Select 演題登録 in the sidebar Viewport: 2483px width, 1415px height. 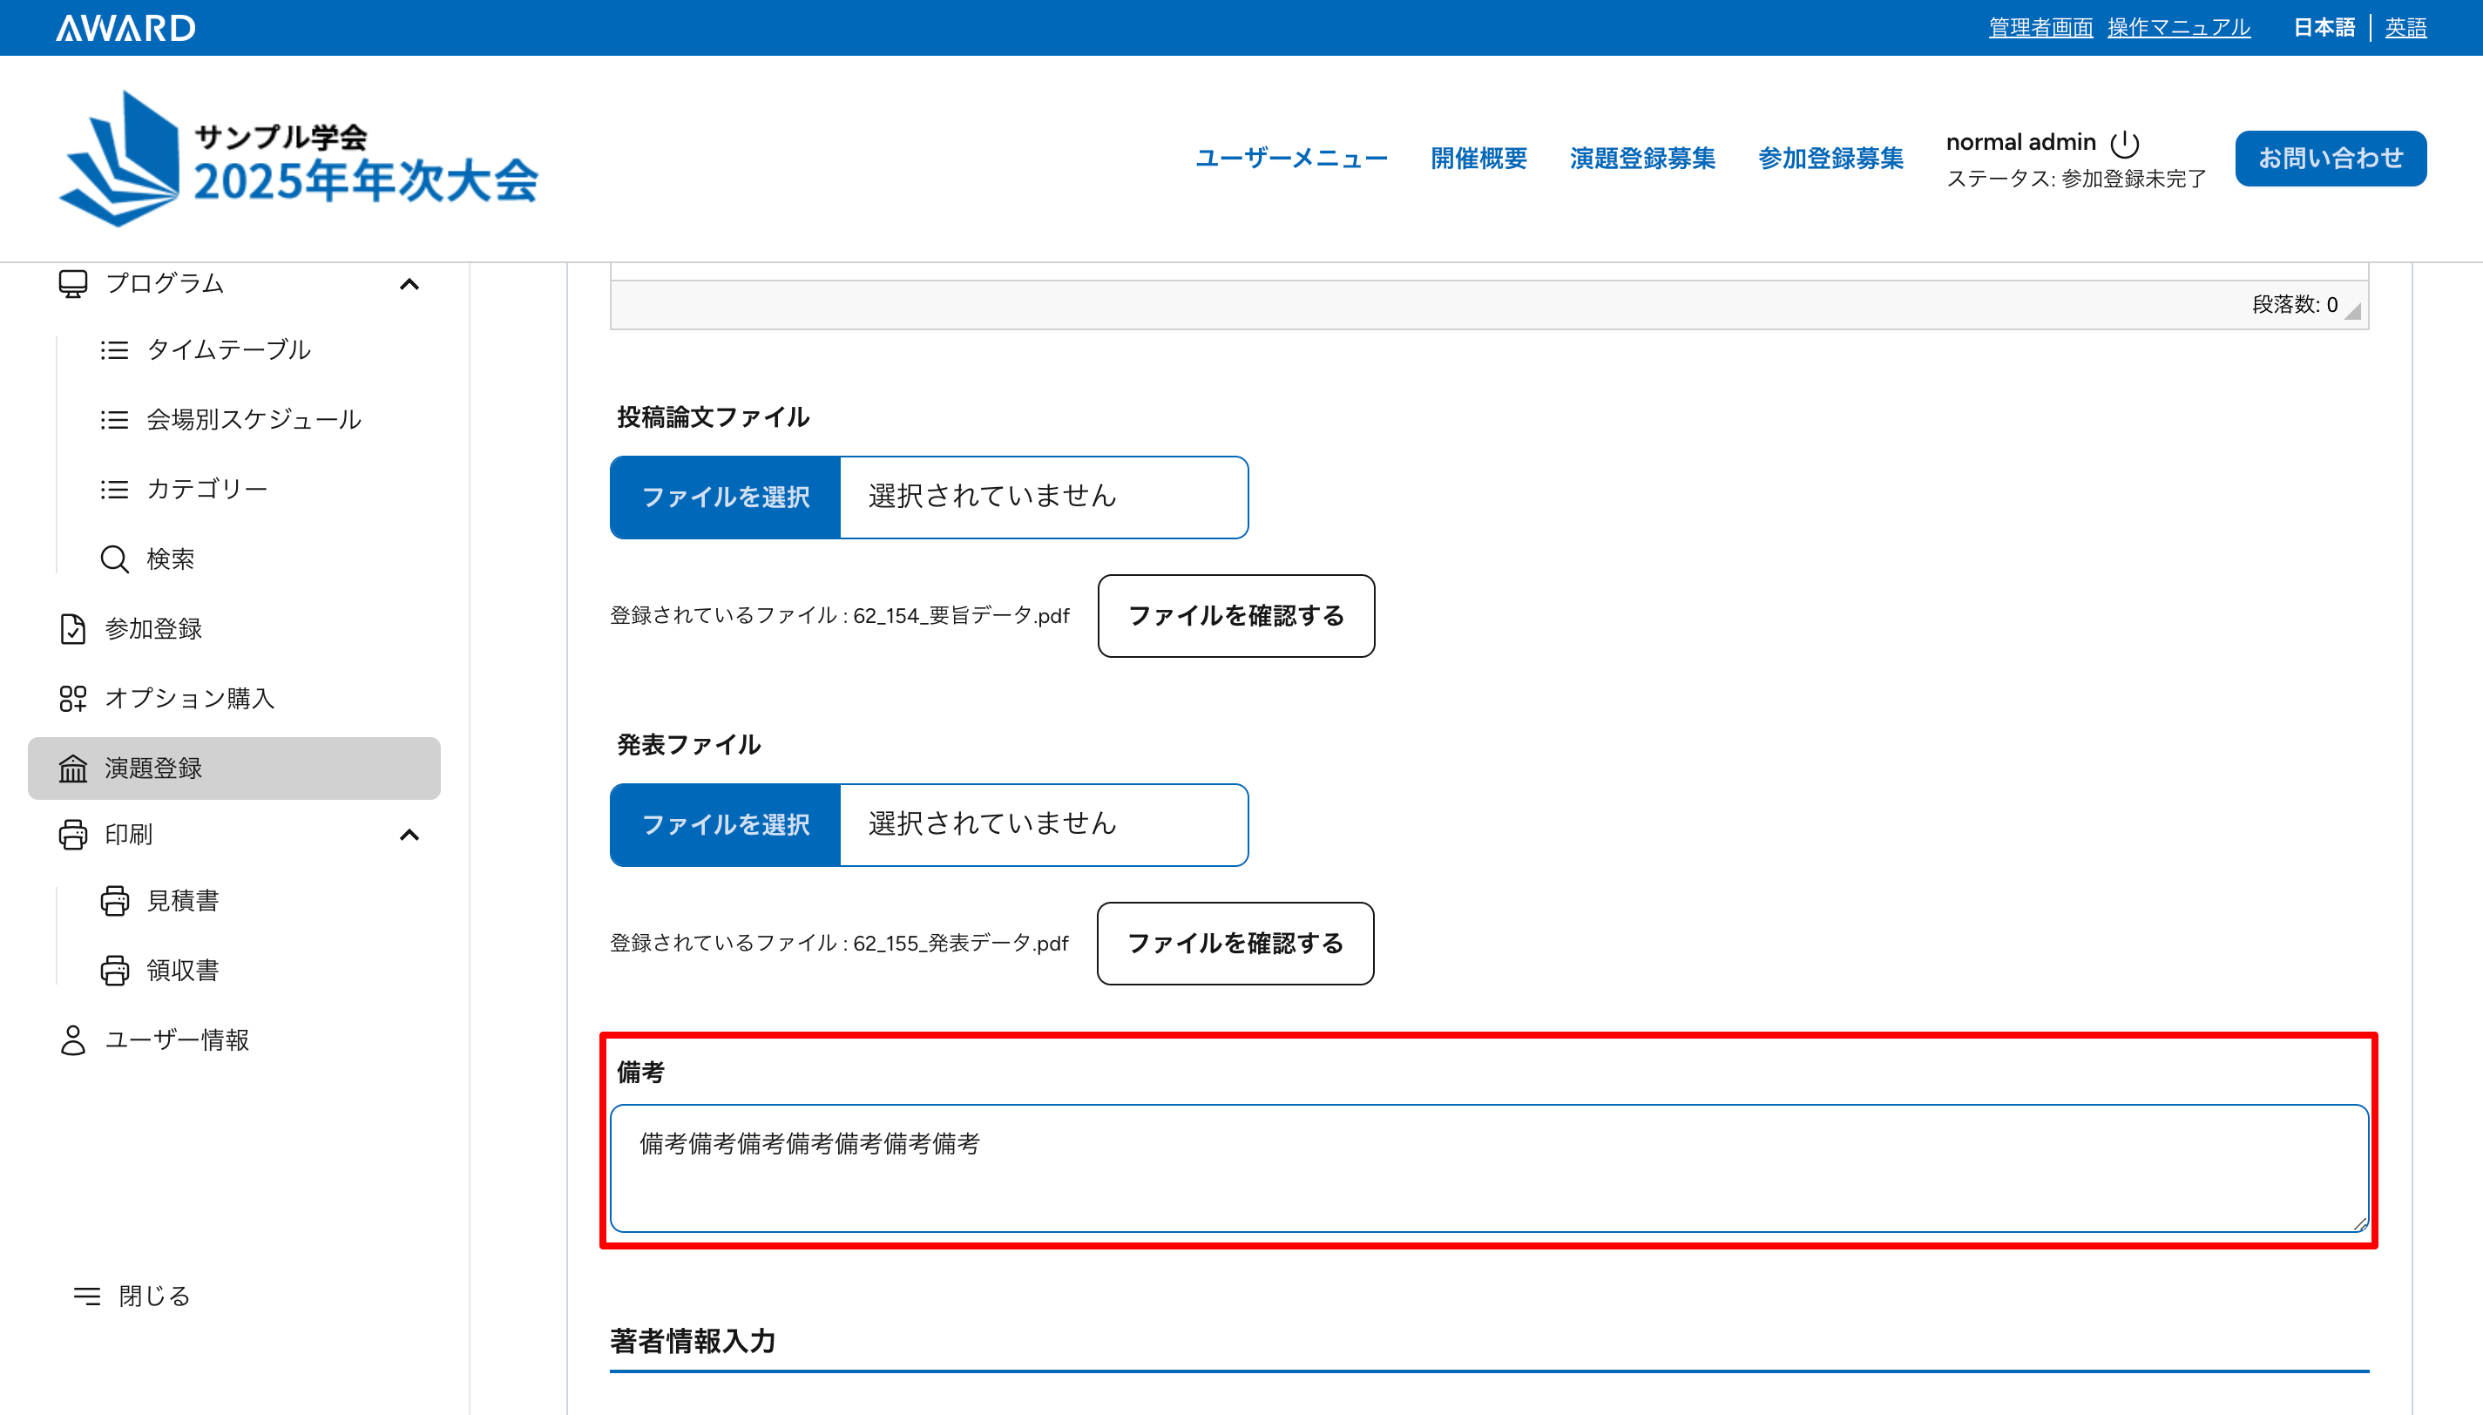234,768
